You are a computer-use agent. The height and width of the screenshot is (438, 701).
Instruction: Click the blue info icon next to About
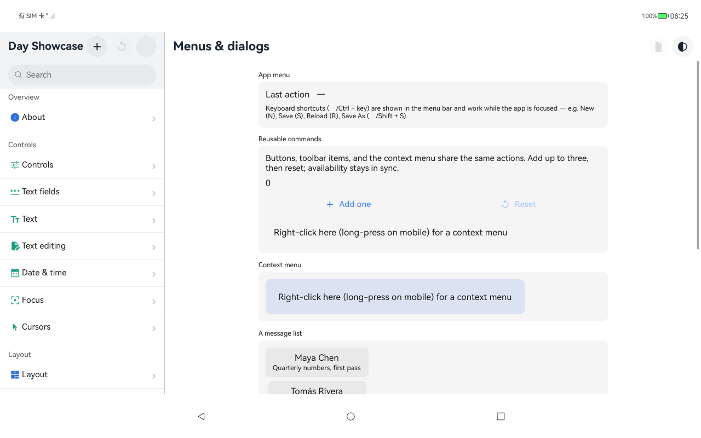tap(15, 117)
